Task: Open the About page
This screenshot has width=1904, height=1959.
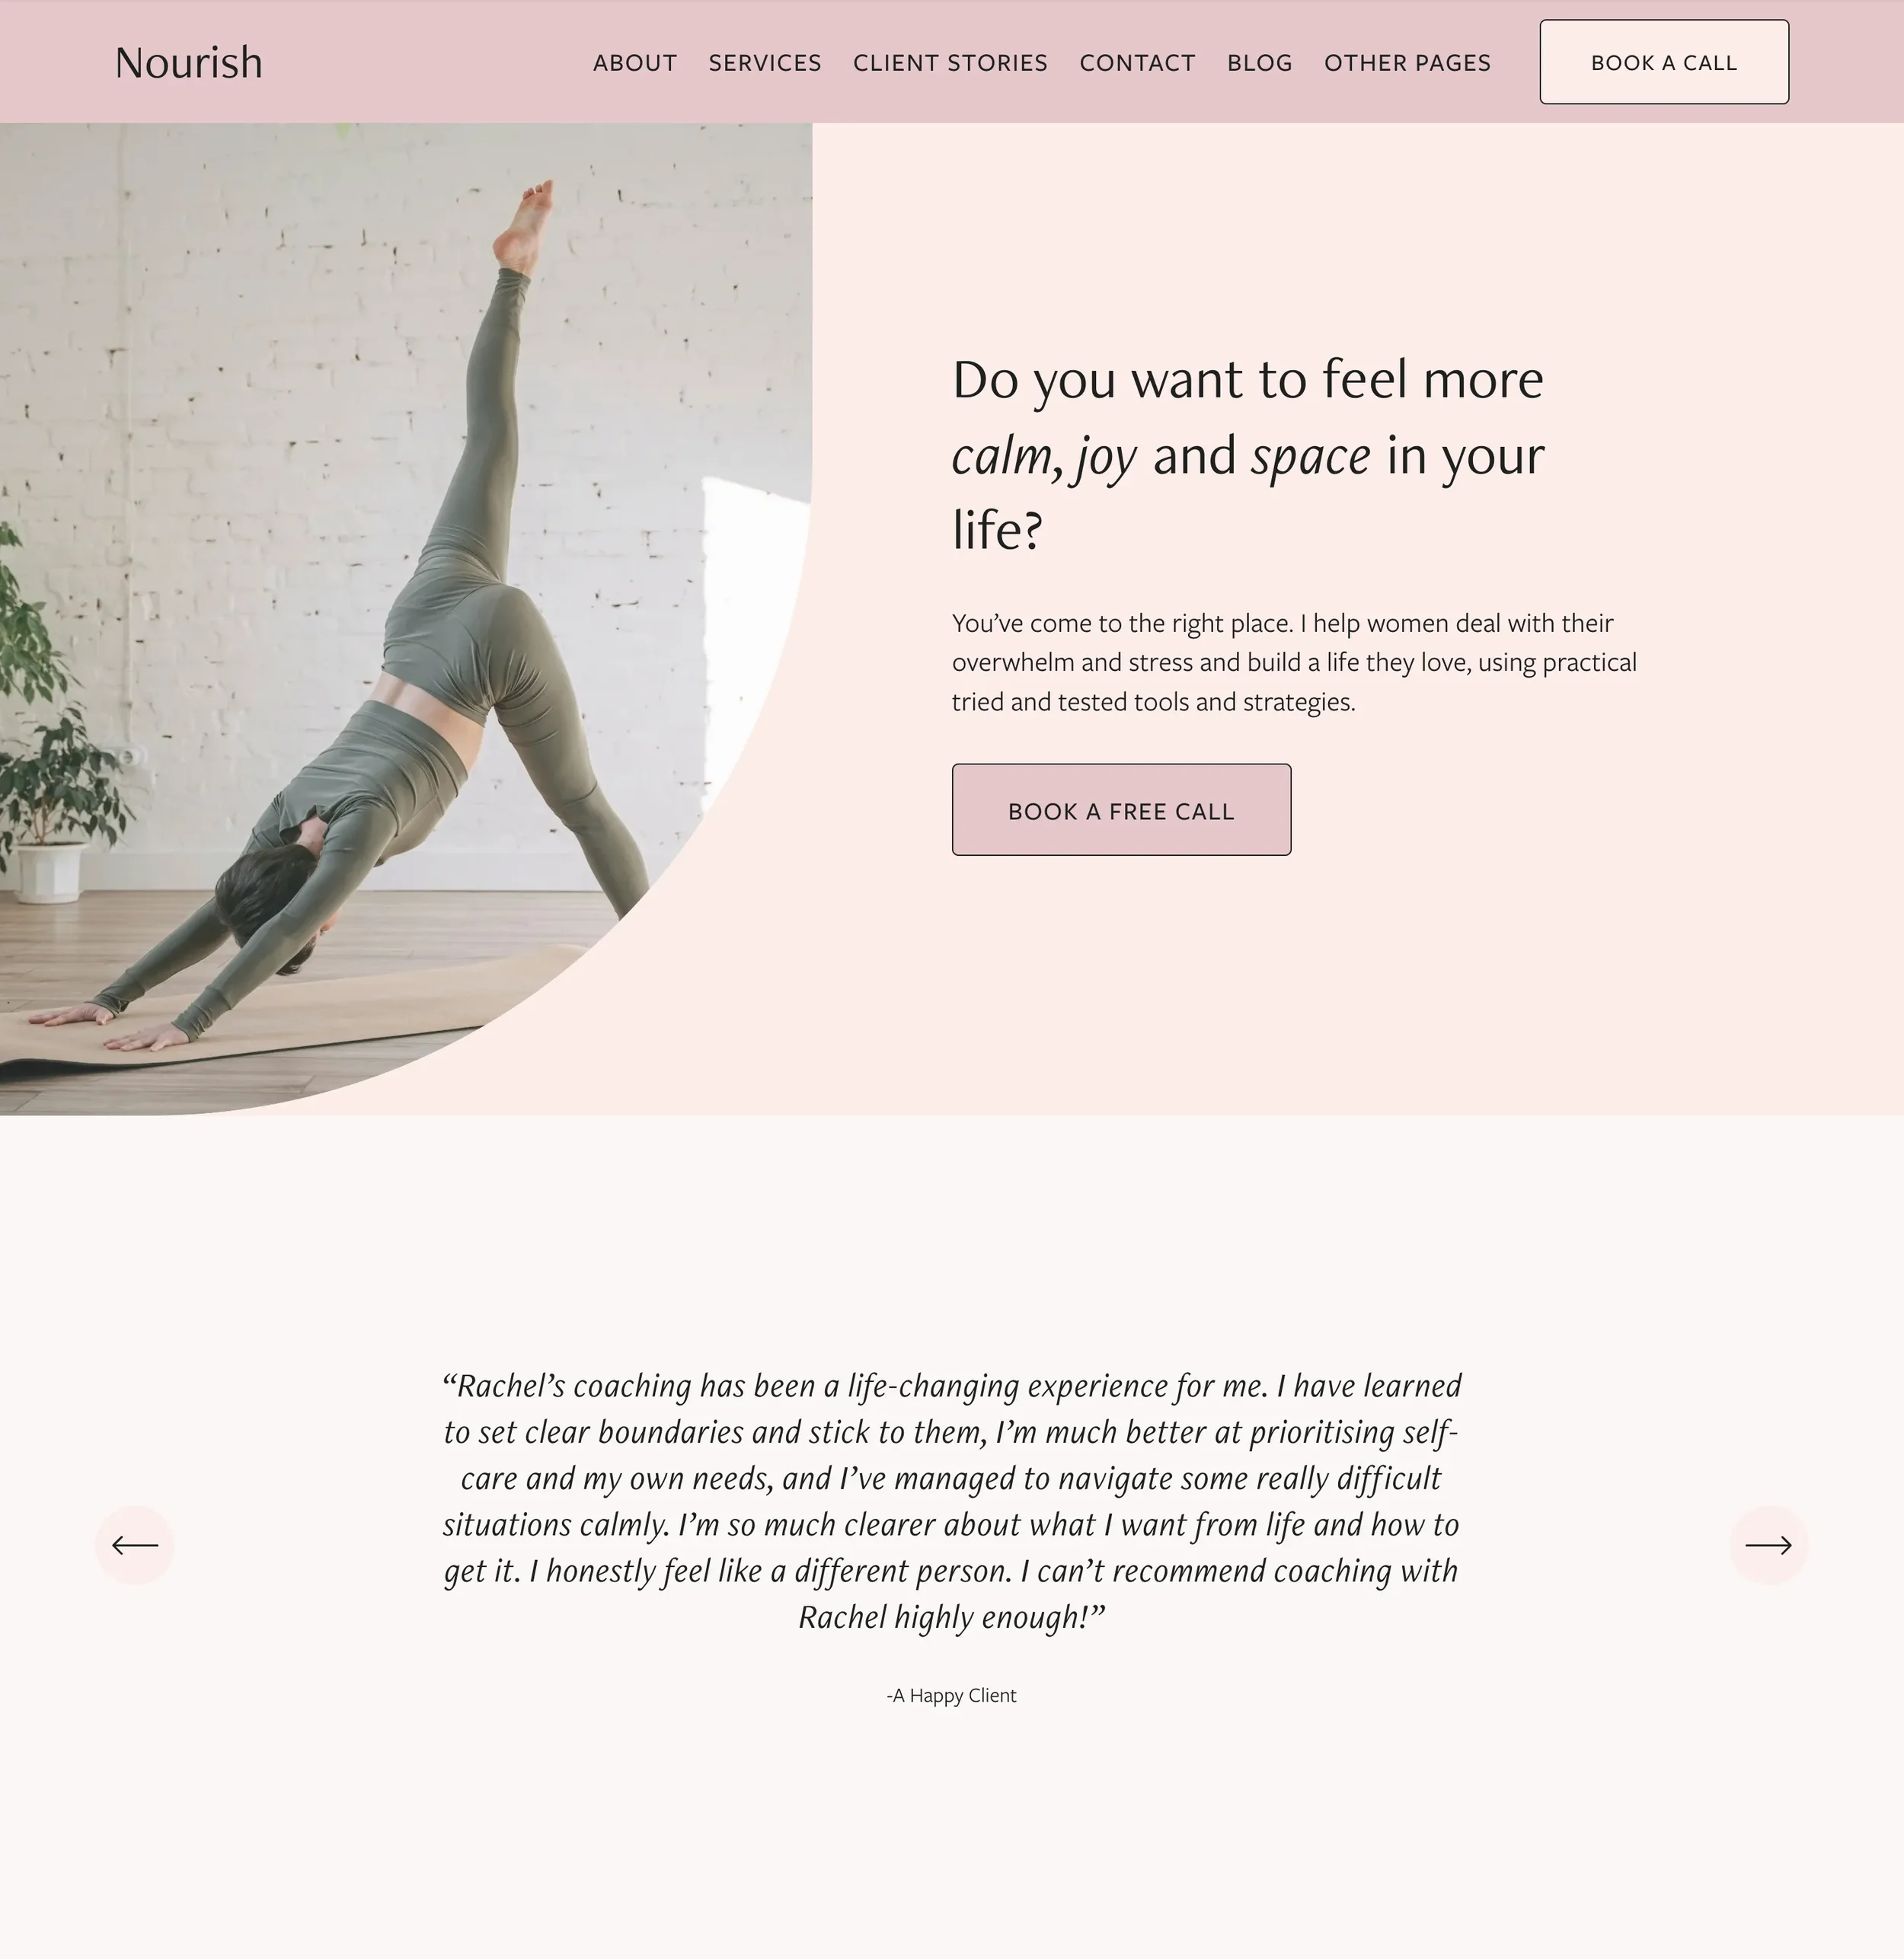Action: point(635,63)
